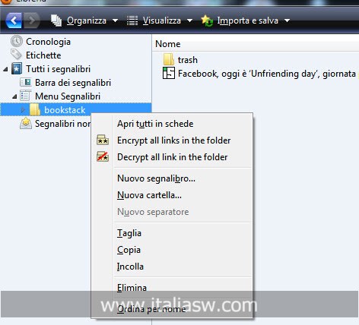Click the Forward arrow navigation button
The width and height of the screenshot is (359, 325).
[x=31, y=21]
